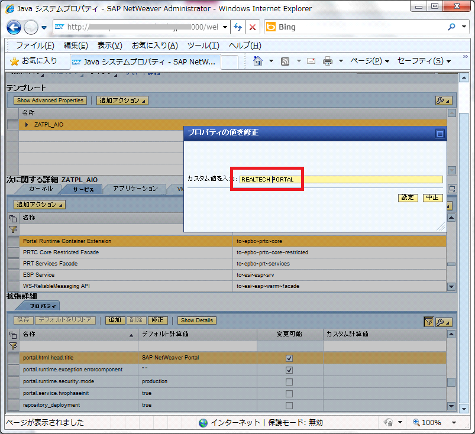Open the ツール(T) menu
The image size is (475, 434).
203,46
